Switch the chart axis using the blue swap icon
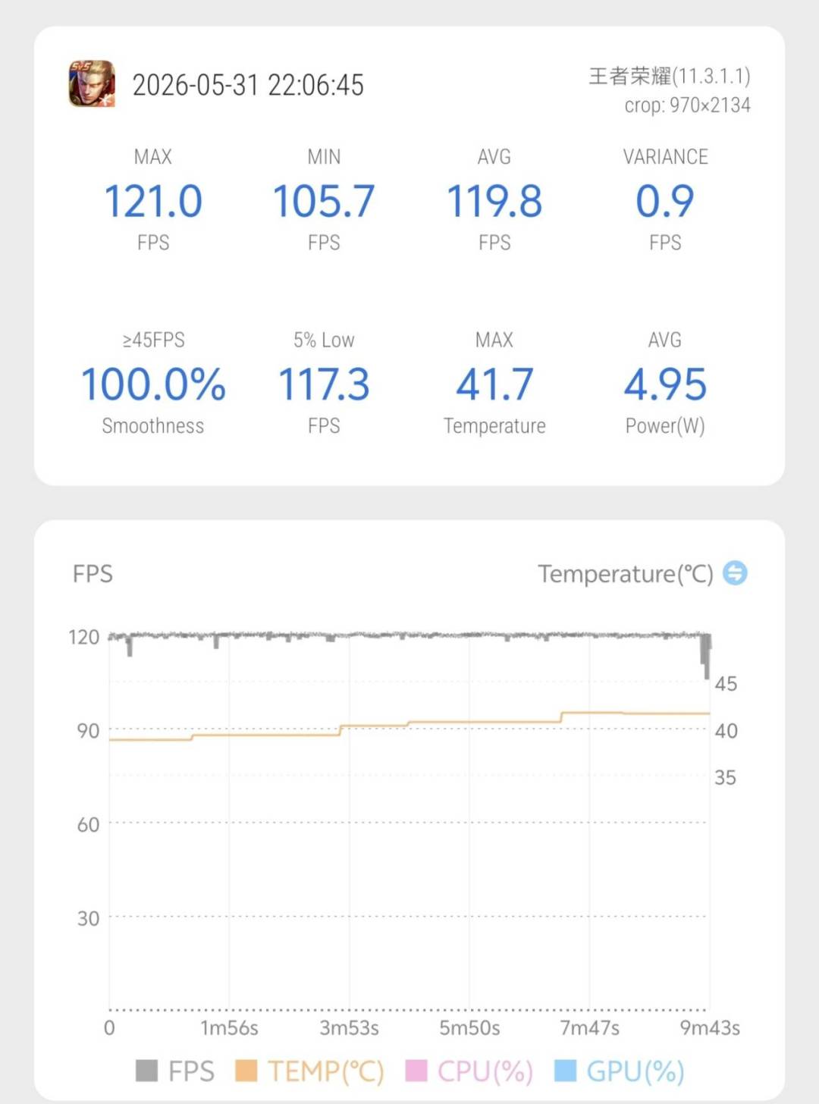 (735, 572)
